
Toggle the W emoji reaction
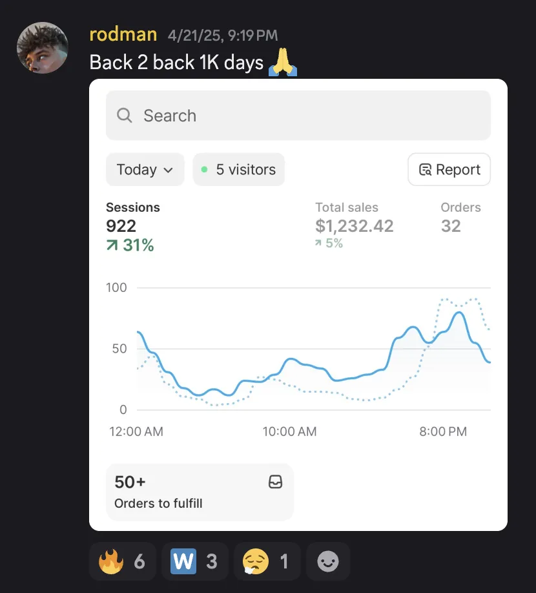point(194,561)
